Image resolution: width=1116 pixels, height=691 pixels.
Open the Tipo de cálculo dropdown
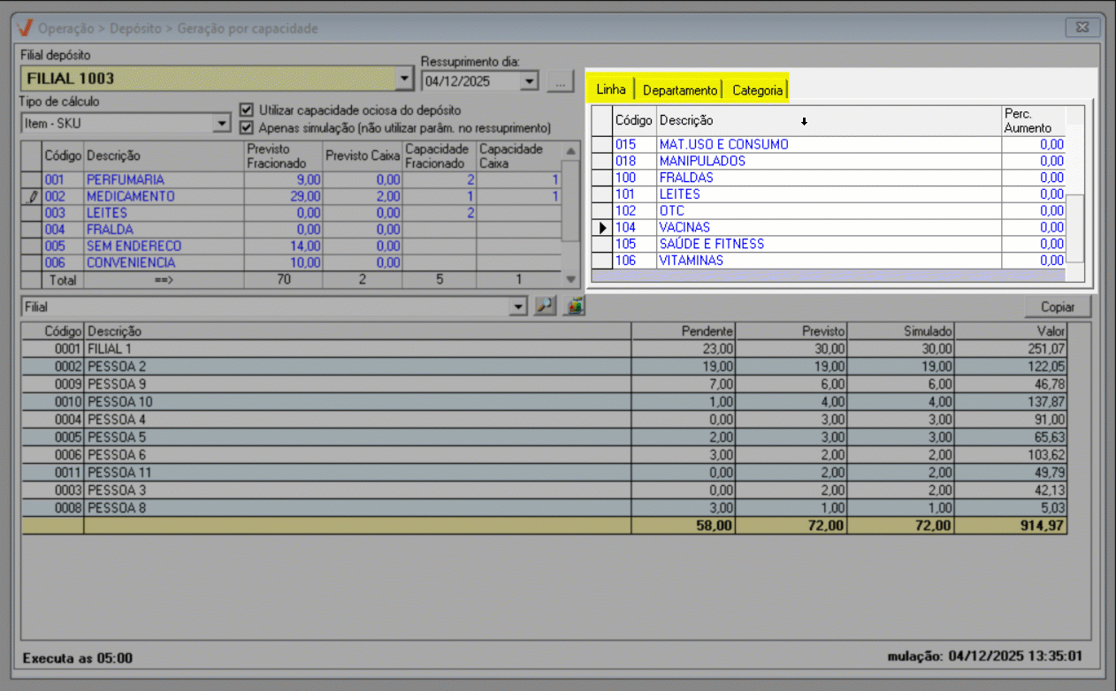[x=222, y=124]
